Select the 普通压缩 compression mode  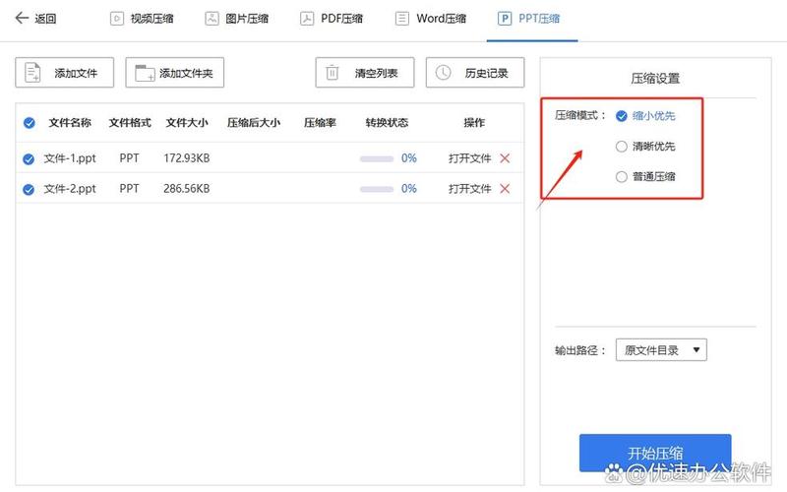(x=645, y=176)
